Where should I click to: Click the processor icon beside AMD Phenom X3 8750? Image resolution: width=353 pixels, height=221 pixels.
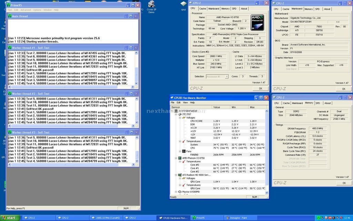click(180, 158)
